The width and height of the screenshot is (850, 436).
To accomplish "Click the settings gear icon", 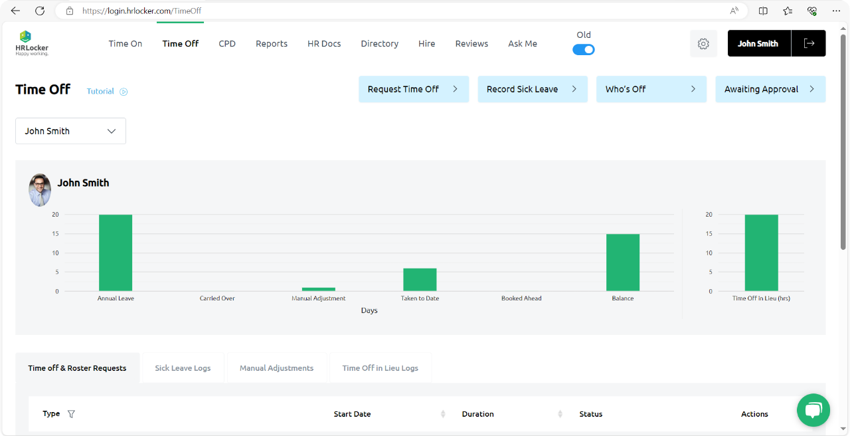I will click(x=703, y=44).
